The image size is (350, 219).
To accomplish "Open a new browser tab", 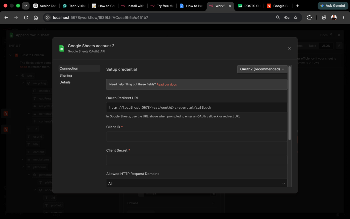I will (x=297, y=6).
